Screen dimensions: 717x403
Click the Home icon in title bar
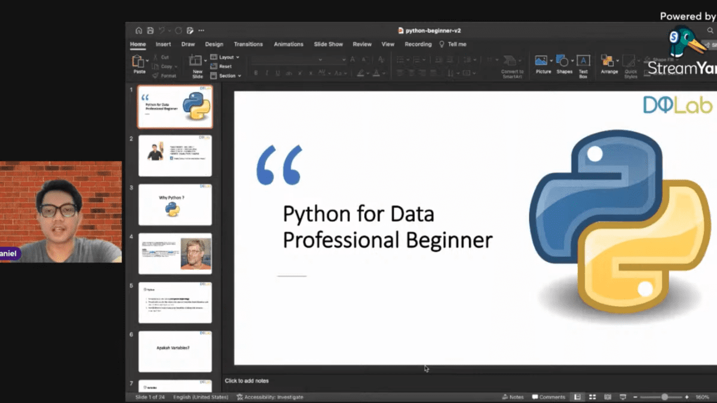coord(139,30)
